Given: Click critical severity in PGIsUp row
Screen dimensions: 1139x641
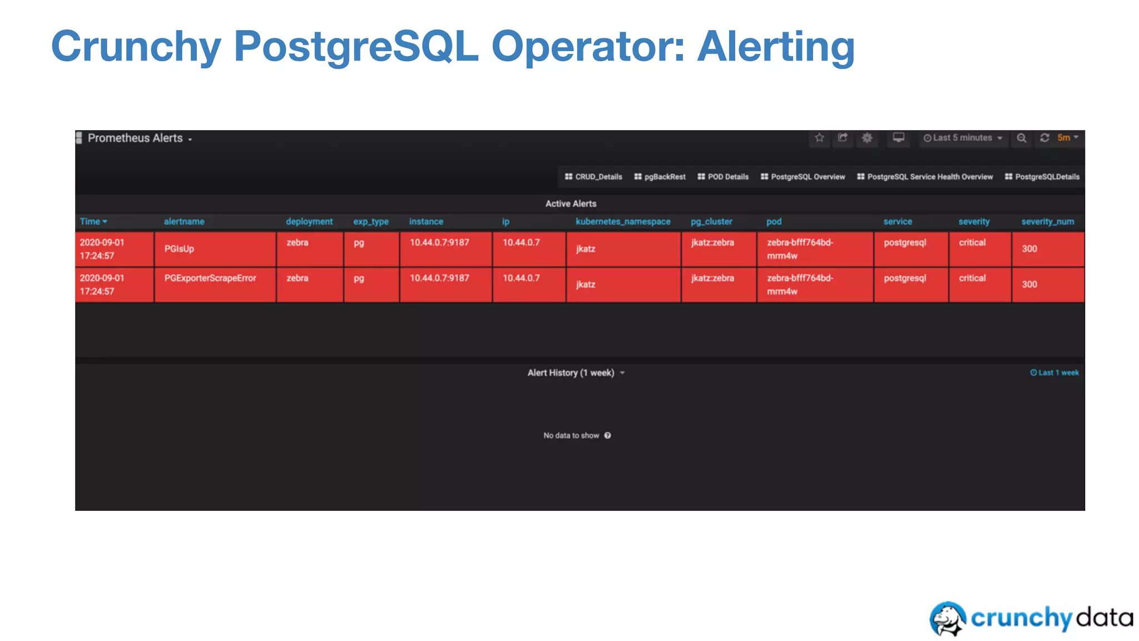Looking at the screenshot, I should click(x=980, y=249).
